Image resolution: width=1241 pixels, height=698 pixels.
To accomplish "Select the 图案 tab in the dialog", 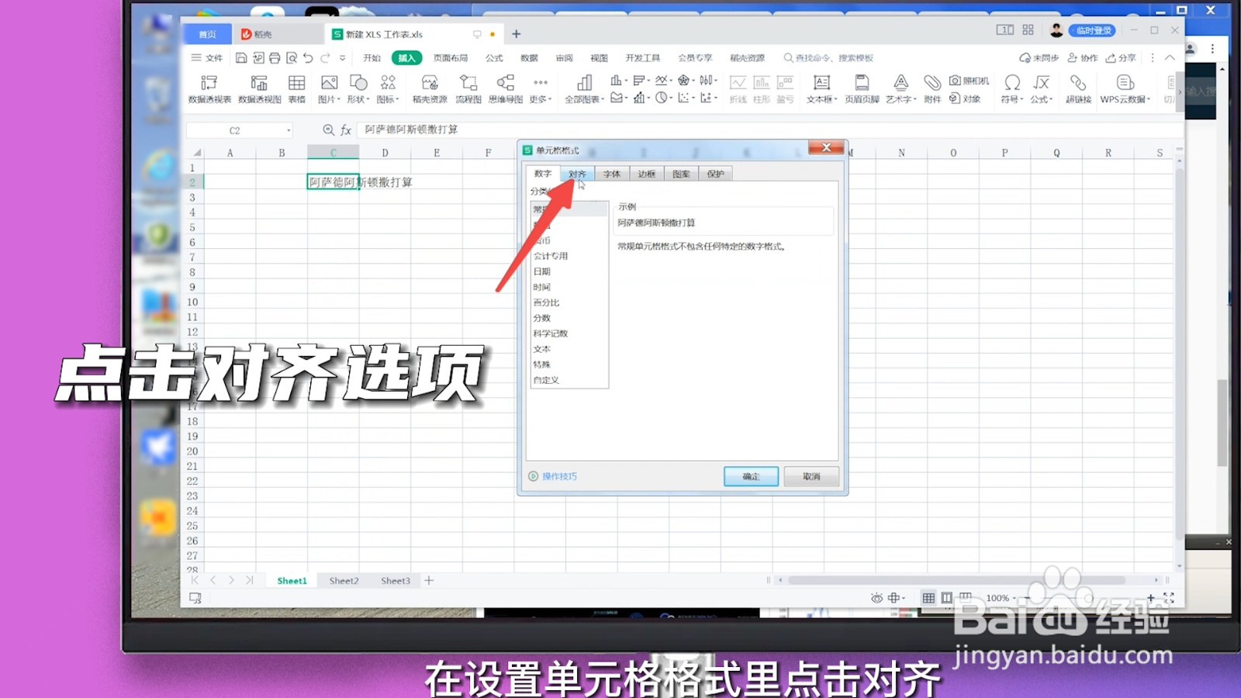I will [681, 174].
